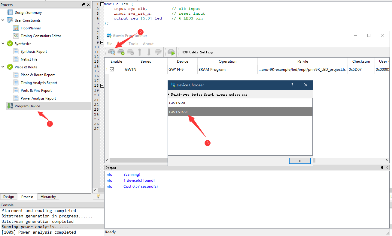Viewport: 392px width, 236px height.
Task: Click the 9K_LED_project.fs file cell
Action: point(302,69)
